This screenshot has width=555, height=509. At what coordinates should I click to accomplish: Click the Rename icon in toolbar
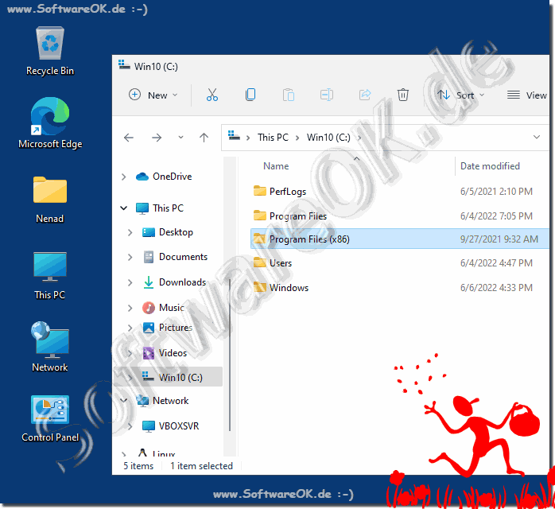[x=327, y=95]
